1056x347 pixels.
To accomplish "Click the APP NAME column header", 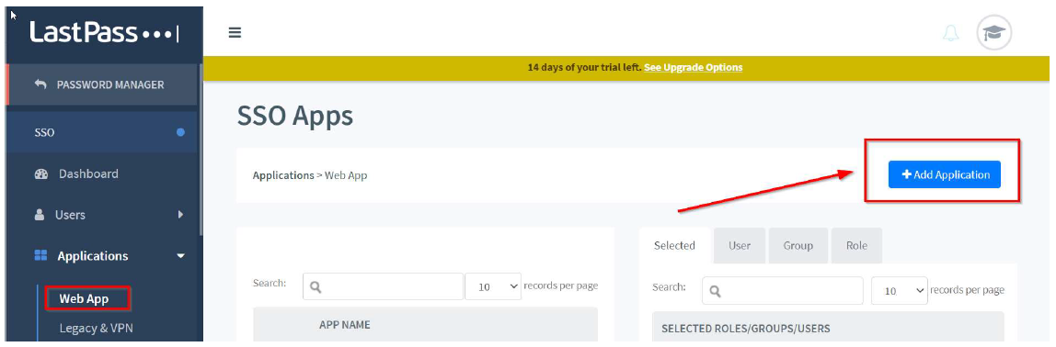I will point(345,325).
